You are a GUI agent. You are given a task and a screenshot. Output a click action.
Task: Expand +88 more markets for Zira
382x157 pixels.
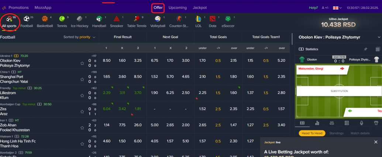[x=94, y=104]
